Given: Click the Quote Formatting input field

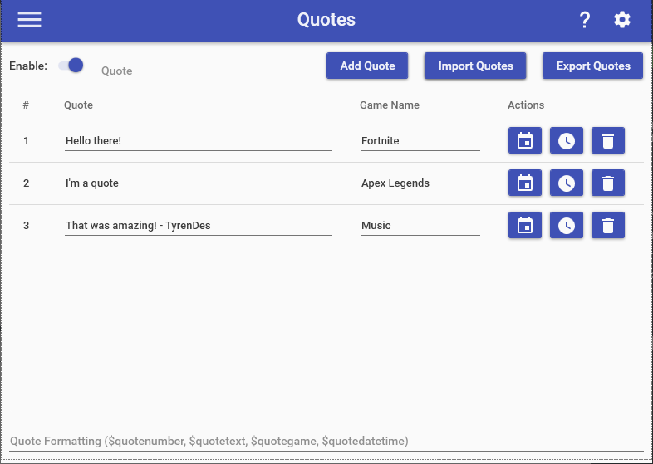Looking at the screenshot, I should 326,442.
